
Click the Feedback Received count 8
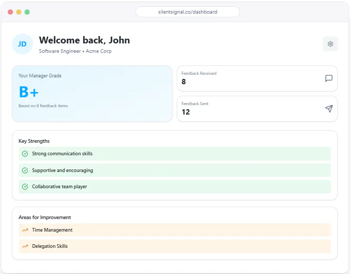(x=184, y=82)
